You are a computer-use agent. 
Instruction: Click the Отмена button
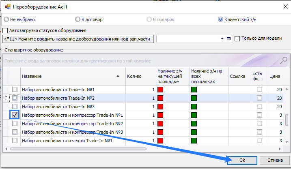(275, 160)
